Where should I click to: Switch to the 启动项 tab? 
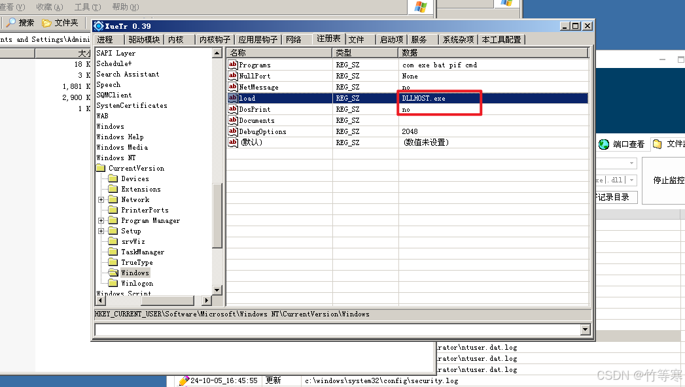pos(391,40)
